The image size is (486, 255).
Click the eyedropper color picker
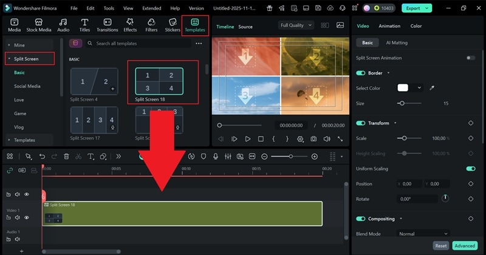[432, 88]
